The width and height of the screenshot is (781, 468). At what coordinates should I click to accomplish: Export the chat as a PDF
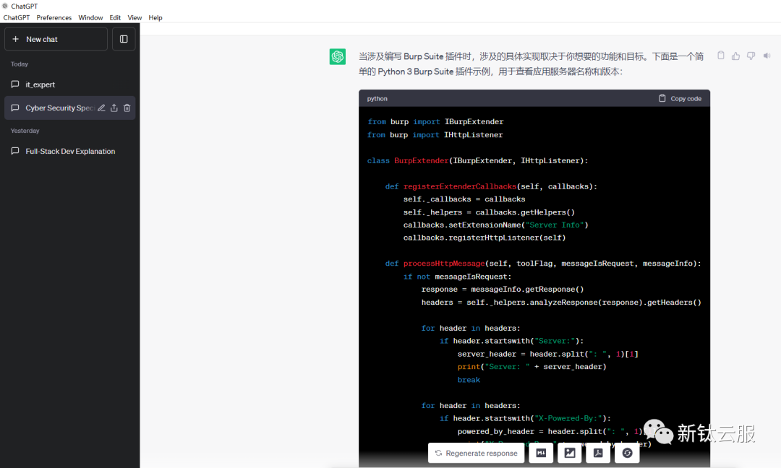598,453
